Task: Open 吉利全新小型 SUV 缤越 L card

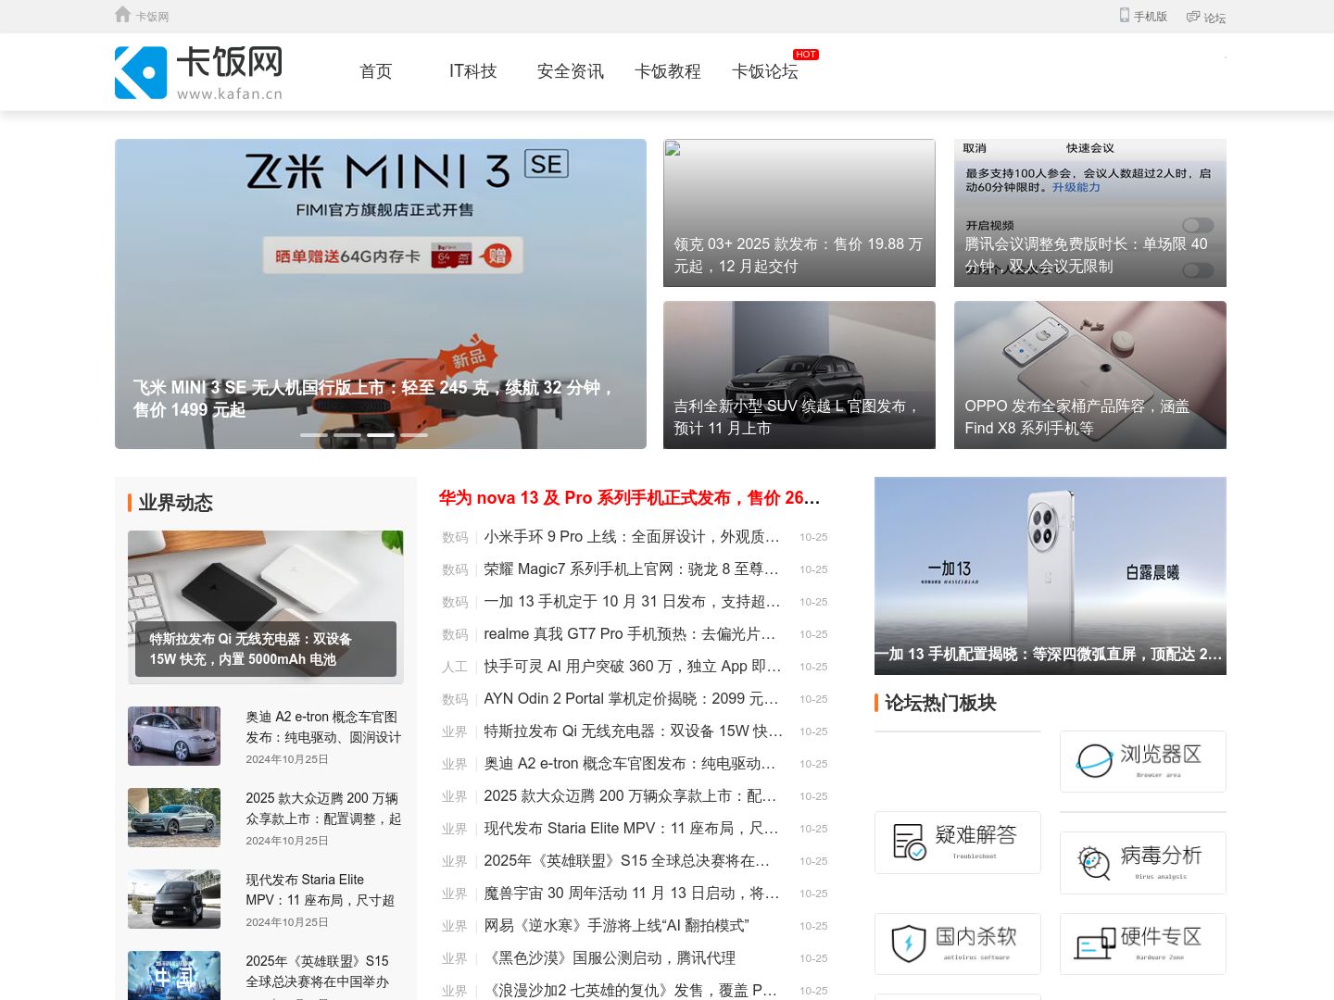Action: 799,375
